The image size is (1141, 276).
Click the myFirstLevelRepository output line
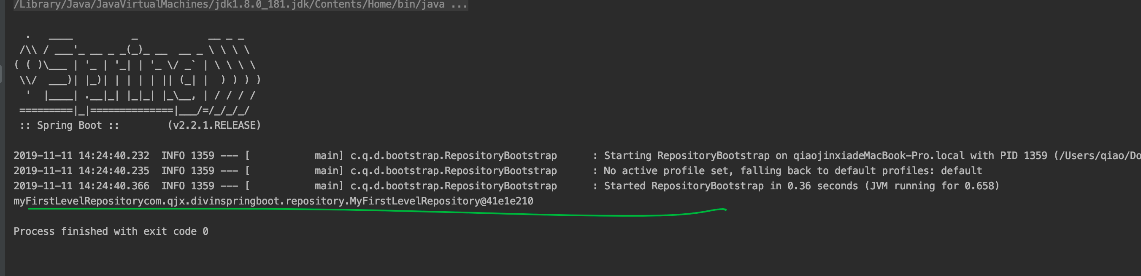[273, 202]
